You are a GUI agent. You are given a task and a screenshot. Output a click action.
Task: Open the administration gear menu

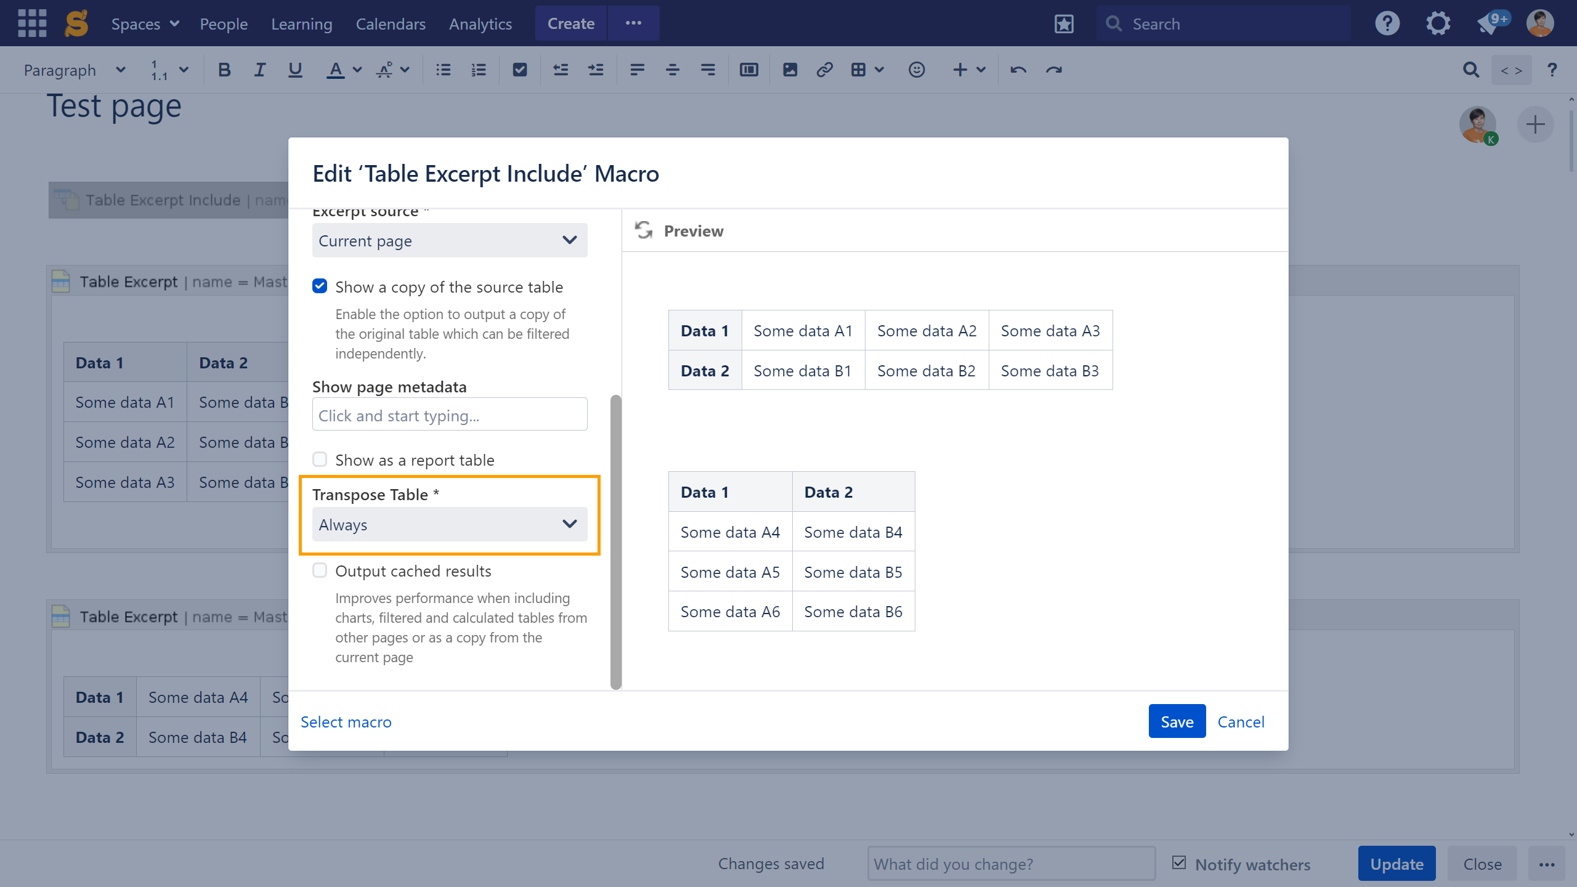point(1438,23)
